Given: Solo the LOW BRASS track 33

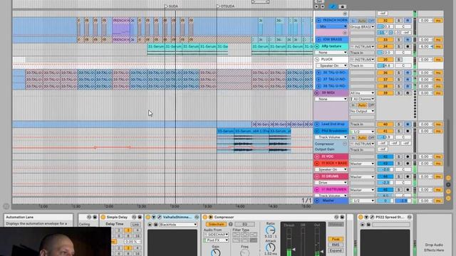Looking at the screenshot, I should pyautogui.click(x=399, y=40).
